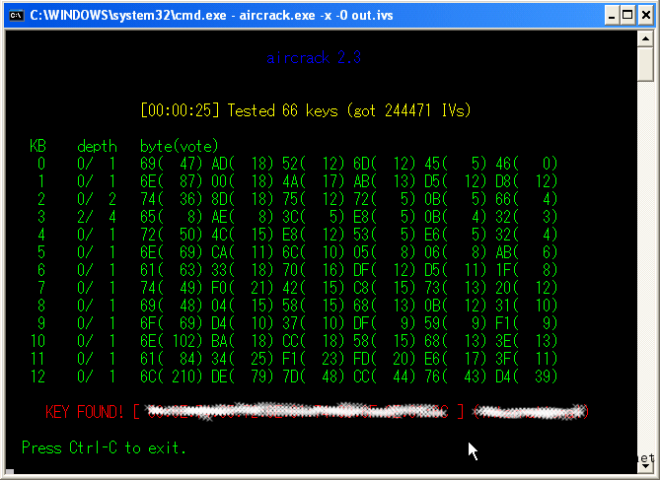Click the scrollbar up arrow
660x480 pixels.
(645, 38)
